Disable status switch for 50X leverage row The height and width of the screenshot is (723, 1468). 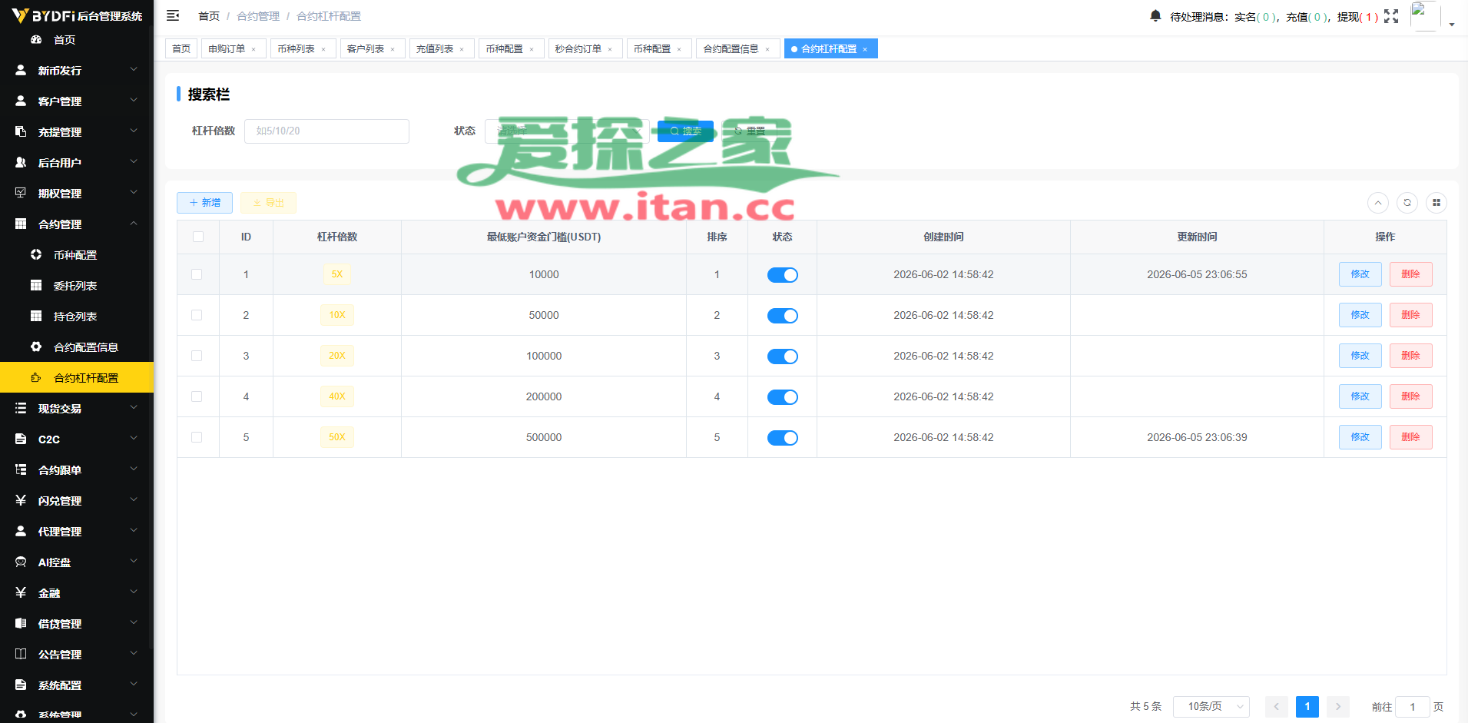point(783,438)
